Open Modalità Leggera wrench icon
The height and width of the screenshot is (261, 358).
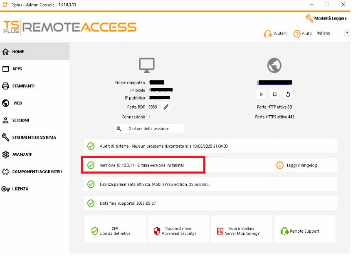[309, 18]
